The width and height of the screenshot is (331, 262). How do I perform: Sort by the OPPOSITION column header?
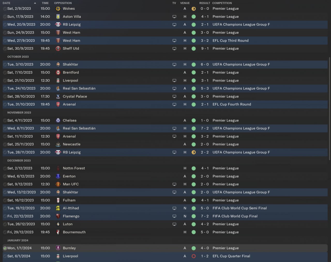click(x=63, y=3)
